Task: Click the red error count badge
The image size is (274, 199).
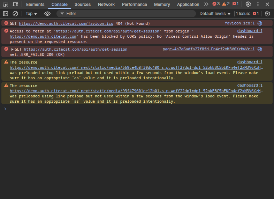Action: pyautogui.click(x=216, y=4)
